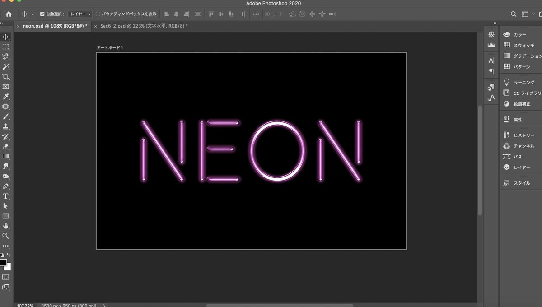This screenshot has height=307, width=542.
Task: Choose the Horizontal Type tool
Action: click(x=6, y=196)
